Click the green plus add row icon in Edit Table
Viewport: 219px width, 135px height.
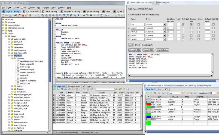(151, 93)
